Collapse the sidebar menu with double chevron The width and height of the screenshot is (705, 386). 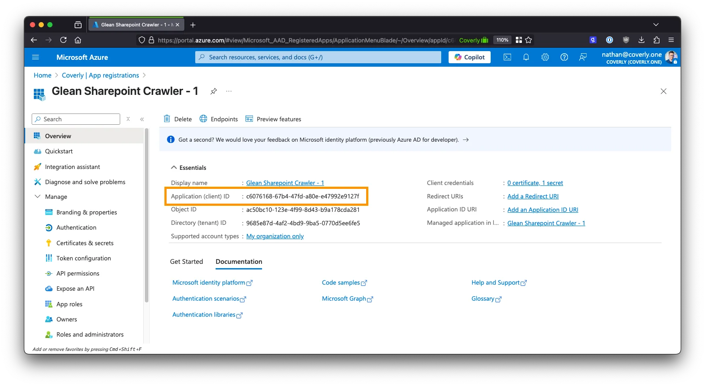click(142, 119)
